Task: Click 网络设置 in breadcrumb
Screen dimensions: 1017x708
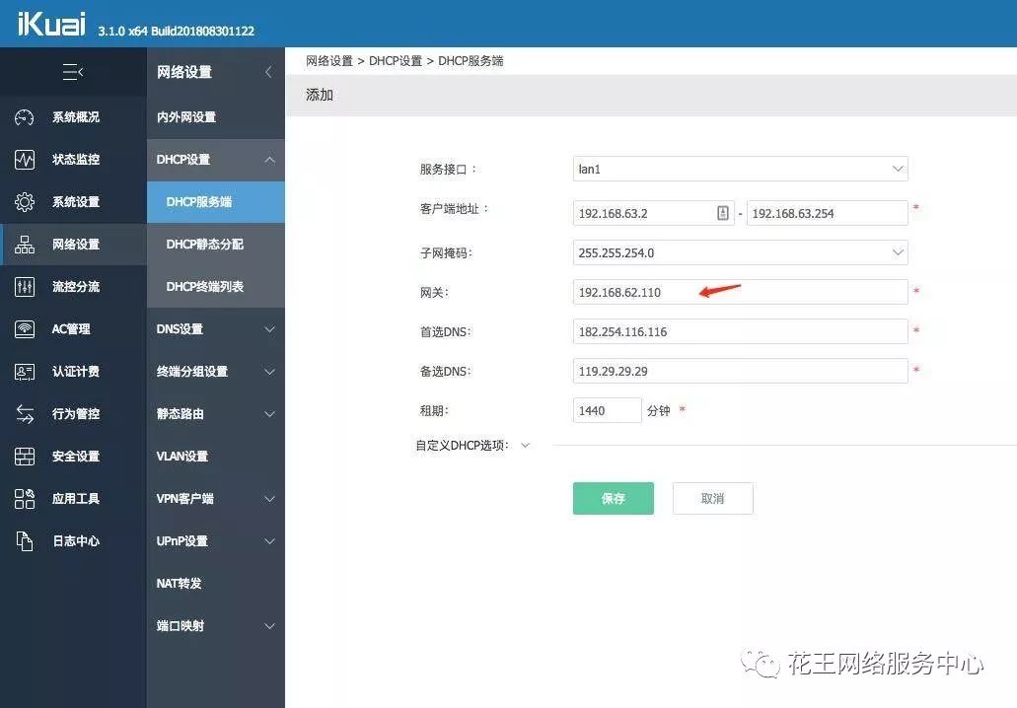Action: pyautogui.click(x=329, y=61)
